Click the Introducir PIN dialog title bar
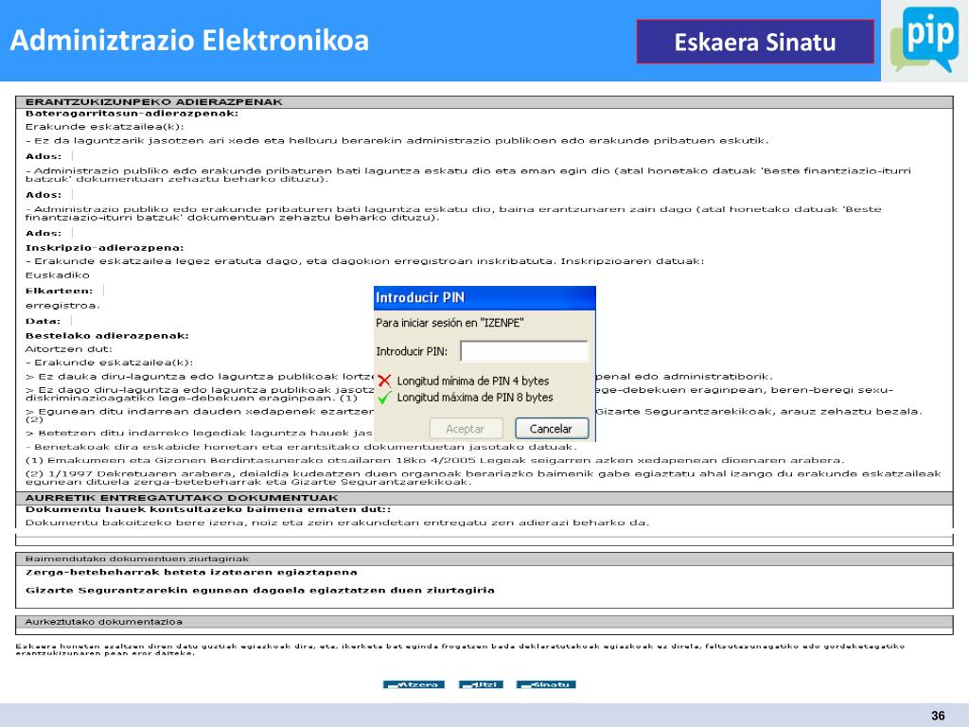The height and width of the screenshot is (727, 969). click(484, 298)
